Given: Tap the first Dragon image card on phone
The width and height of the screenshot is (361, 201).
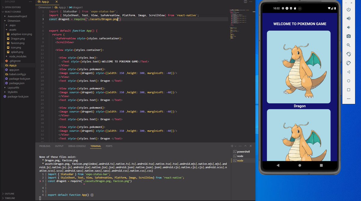Looking at the screenshot, I should click(298, 67).
